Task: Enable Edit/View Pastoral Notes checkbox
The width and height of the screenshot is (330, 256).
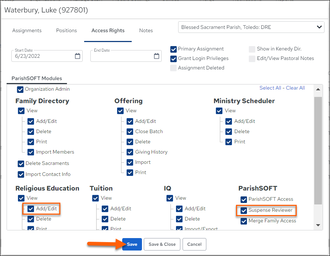Action: point(252,59)
